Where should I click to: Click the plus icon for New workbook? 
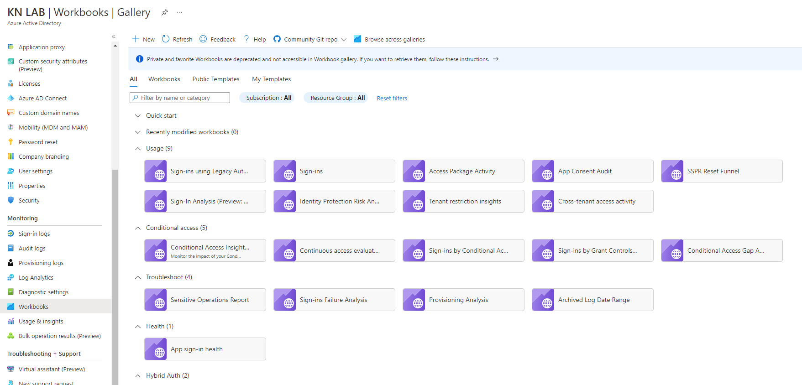point(136,39)
